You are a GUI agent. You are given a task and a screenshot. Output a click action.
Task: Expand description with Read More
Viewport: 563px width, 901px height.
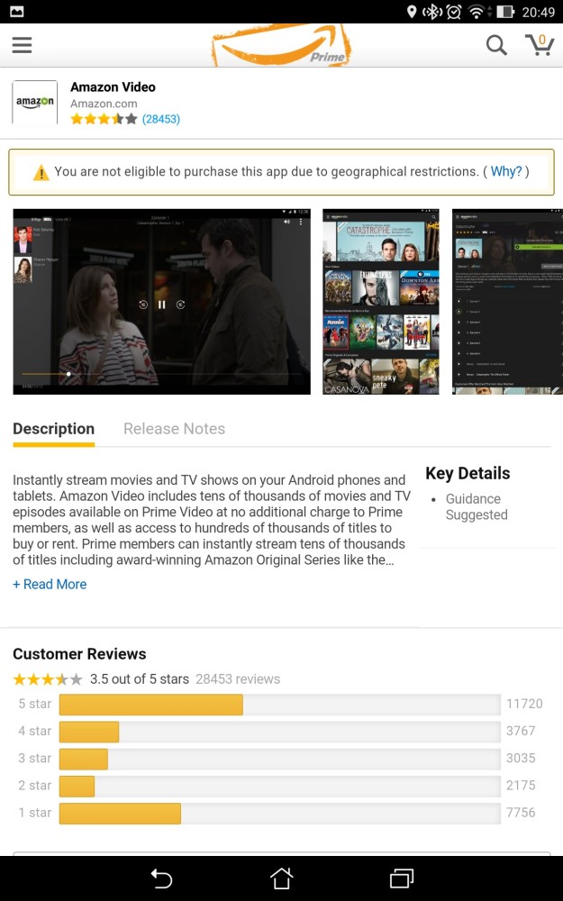(x=50, y=584)
